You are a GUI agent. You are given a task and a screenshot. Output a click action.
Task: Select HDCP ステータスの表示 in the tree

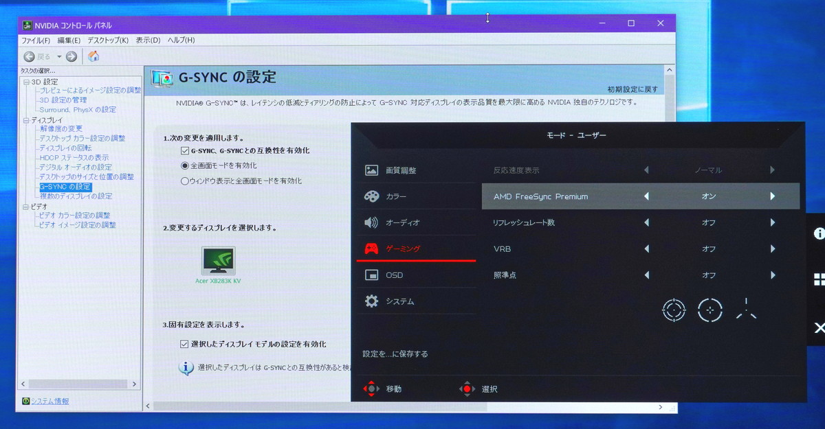pyautogui.click(x=74, y=158)
